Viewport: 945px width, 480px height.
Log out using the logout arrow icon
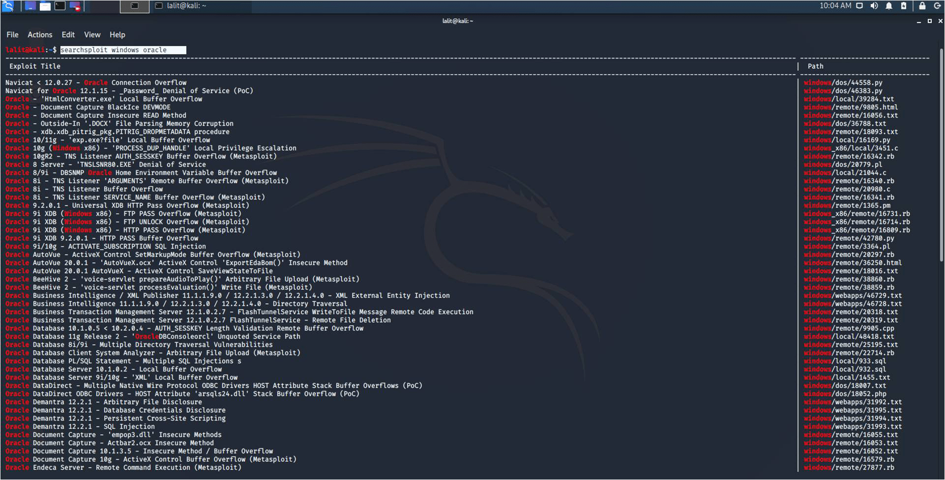click(938, 6)
